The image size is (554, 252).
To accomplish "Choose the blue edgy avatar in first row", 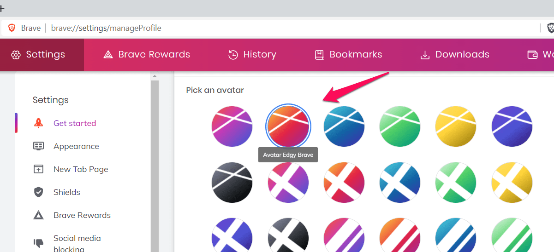I will pyautogui.click(x=344, y=126).
